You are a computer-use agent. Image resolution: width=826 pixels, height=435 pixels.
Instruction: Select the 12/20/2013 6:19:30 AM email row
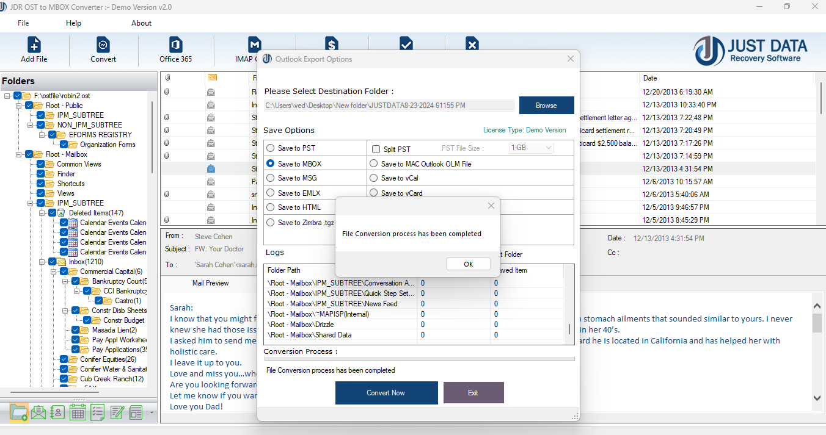coord(489,92)
